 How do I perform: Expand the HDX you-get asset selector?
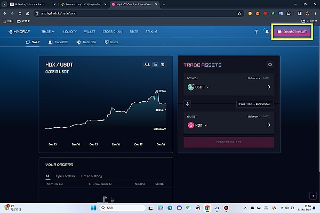click(x=198, y=125)
